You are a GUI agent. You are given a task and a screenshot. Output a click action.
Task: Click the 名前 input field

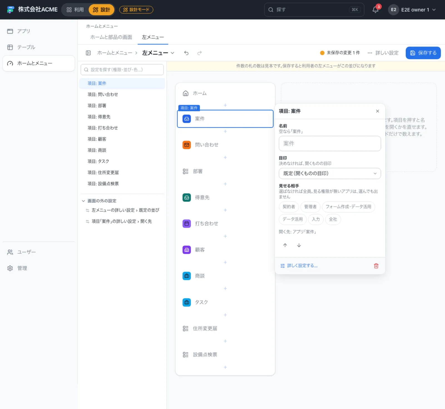click(x=330, y=143)
